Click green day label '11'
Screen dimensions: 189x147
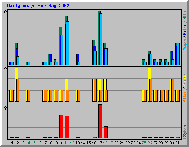66,143
